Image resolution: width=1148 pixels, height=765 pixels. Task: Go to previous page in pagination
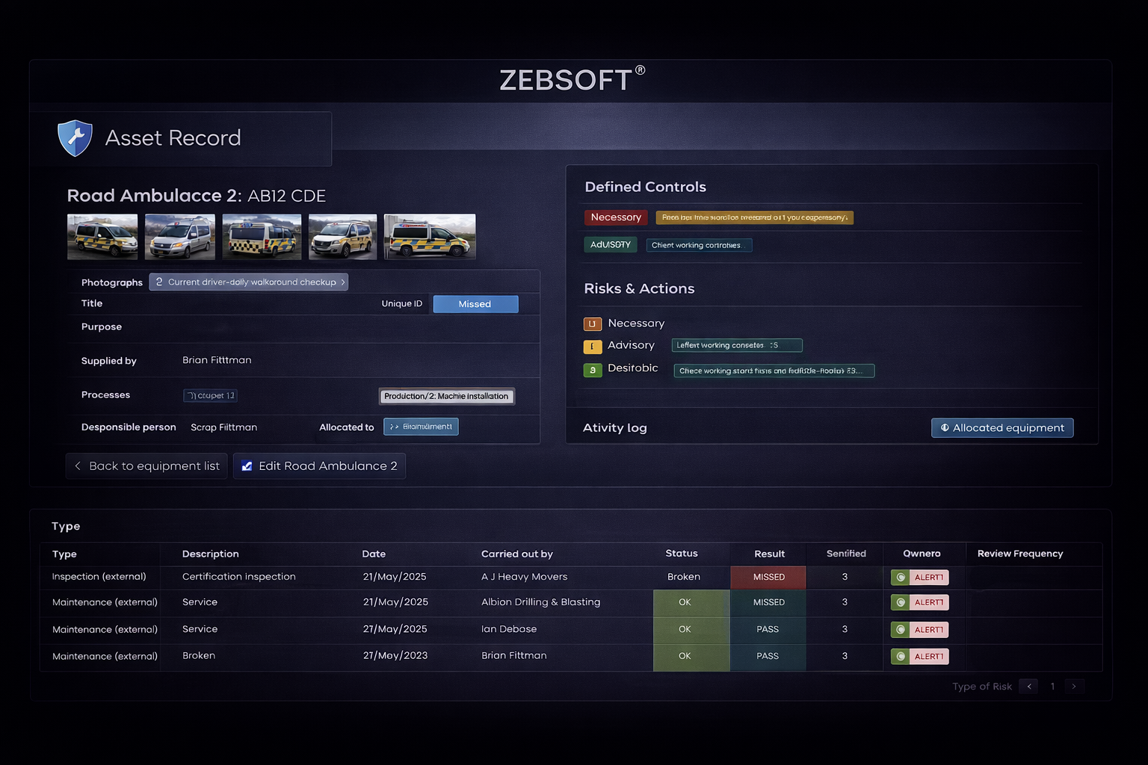coord(1029,687)
